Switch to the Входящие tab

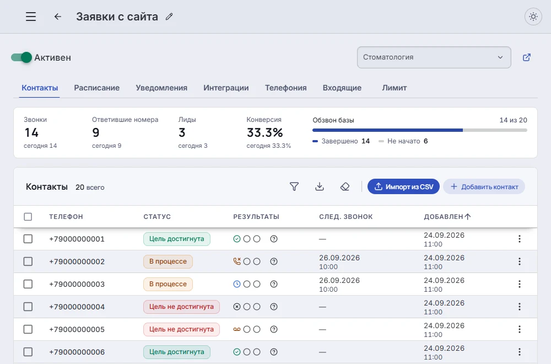[x=342, y=88]
